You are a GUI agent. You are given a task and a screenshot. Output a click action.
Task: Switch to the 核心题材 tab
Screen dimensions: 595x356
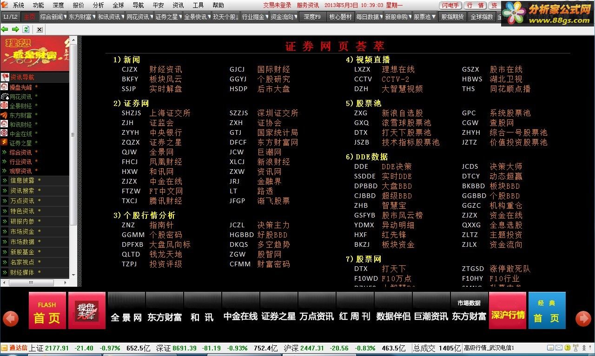(x=340, y=17)
